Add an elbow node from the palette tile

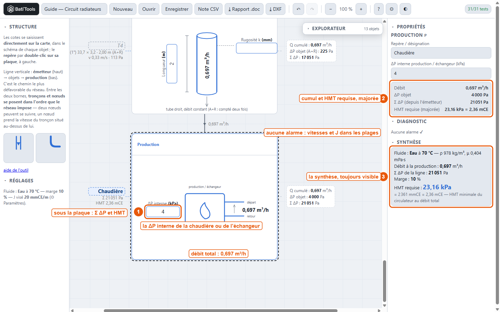(51, 148)
